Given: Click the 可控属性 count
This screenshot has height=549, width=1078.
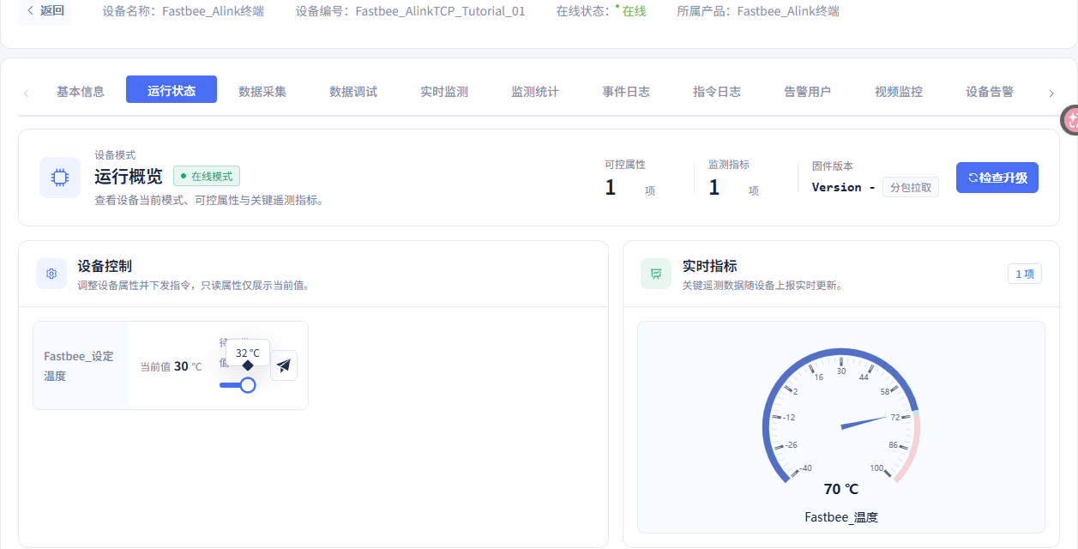Looking at the screenshot, I should (x=611, y=187).
